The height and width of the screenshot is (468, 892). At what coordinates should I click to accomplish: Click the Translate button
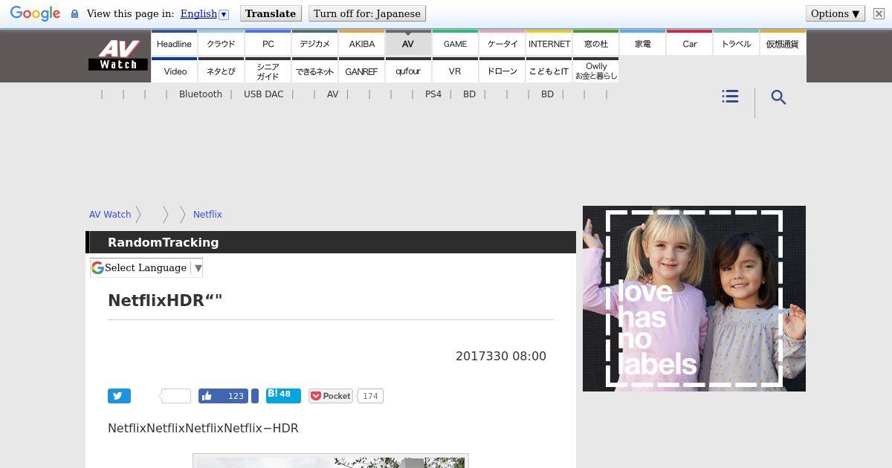click(271, 13)
